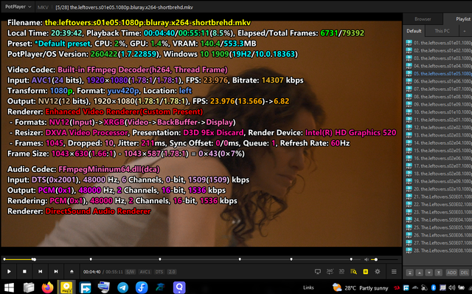Launch Firefox from the taskbar
Image resolution: width=472 pixels, height=294 pixels.
point(47,287)
